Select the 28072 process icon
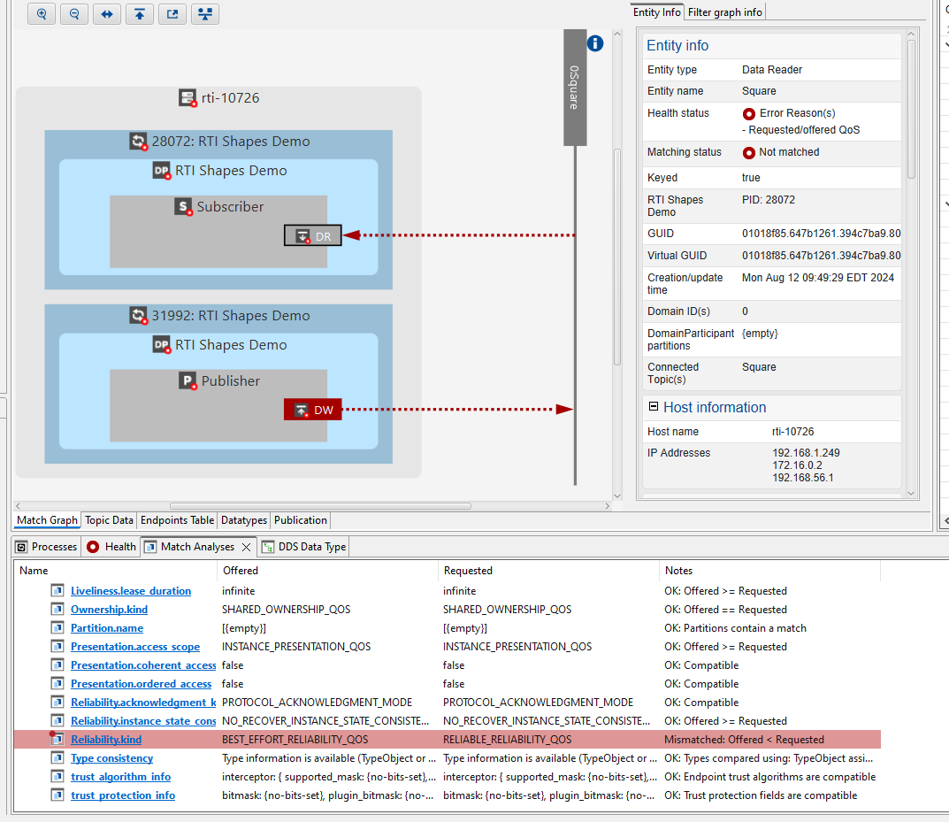This screenshot has width=949, height=822. coord(139,142)
